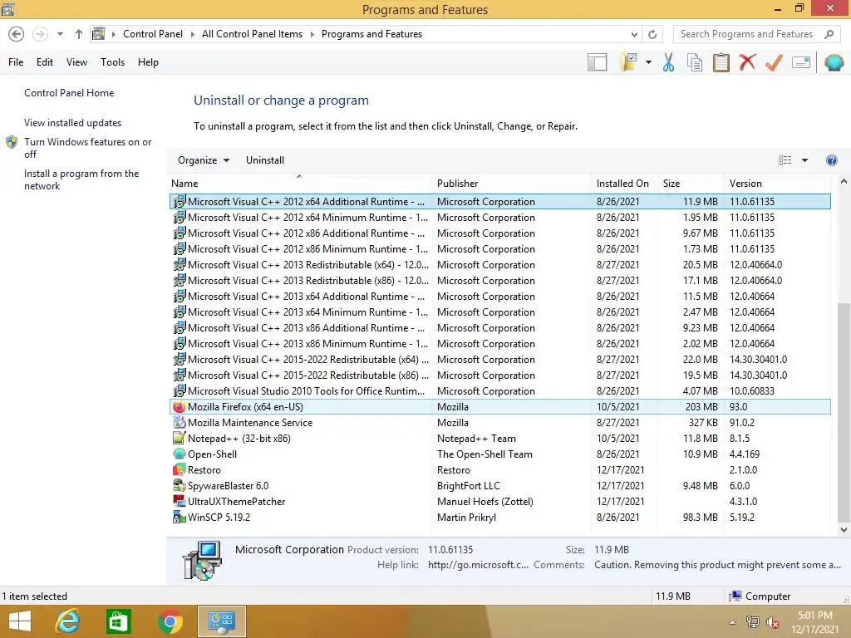Launch Google Chrome from taskbar
Screen dimensions: 851x638
pos(170,621)
